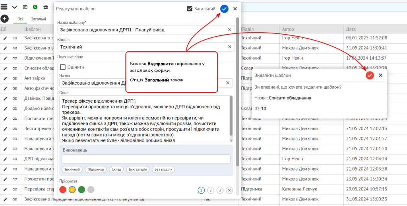
Task: Select the Підтримка department chip
Action: (x=95, y=169)
